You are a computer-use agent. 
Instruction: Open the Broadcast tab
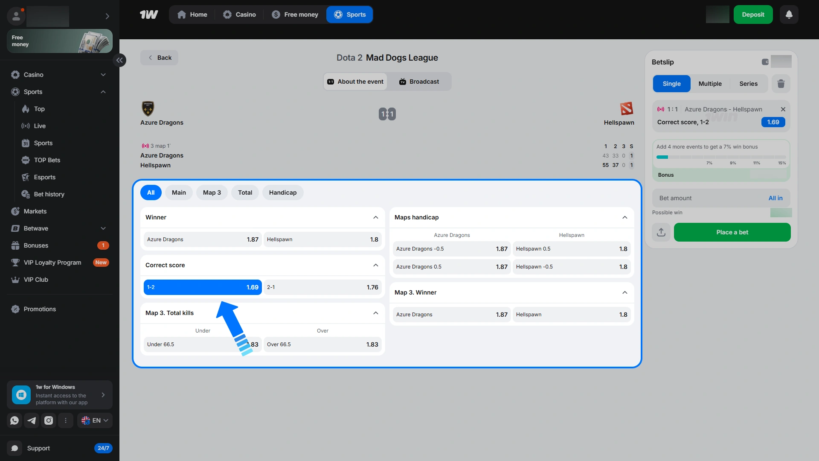pyautogui.click(x=419, y=82)
